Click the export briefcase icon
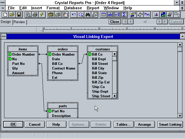This screenshot has height=139, width=185. tap(51, 15)
